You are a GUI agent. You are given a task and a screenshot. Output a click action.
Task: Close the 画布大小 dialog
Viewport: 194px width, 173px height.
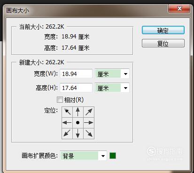(179, 8)
